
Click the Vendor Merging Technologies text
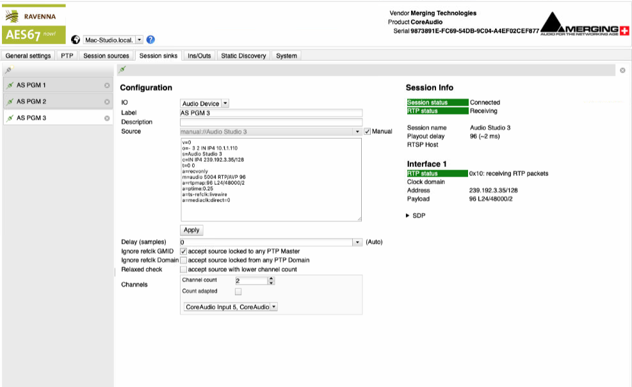click(x=433, y=13)
